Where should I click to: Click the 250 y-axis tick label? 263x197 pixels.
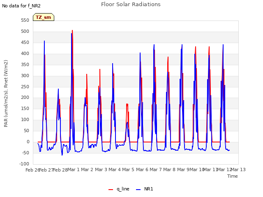(x=25, y=87)
